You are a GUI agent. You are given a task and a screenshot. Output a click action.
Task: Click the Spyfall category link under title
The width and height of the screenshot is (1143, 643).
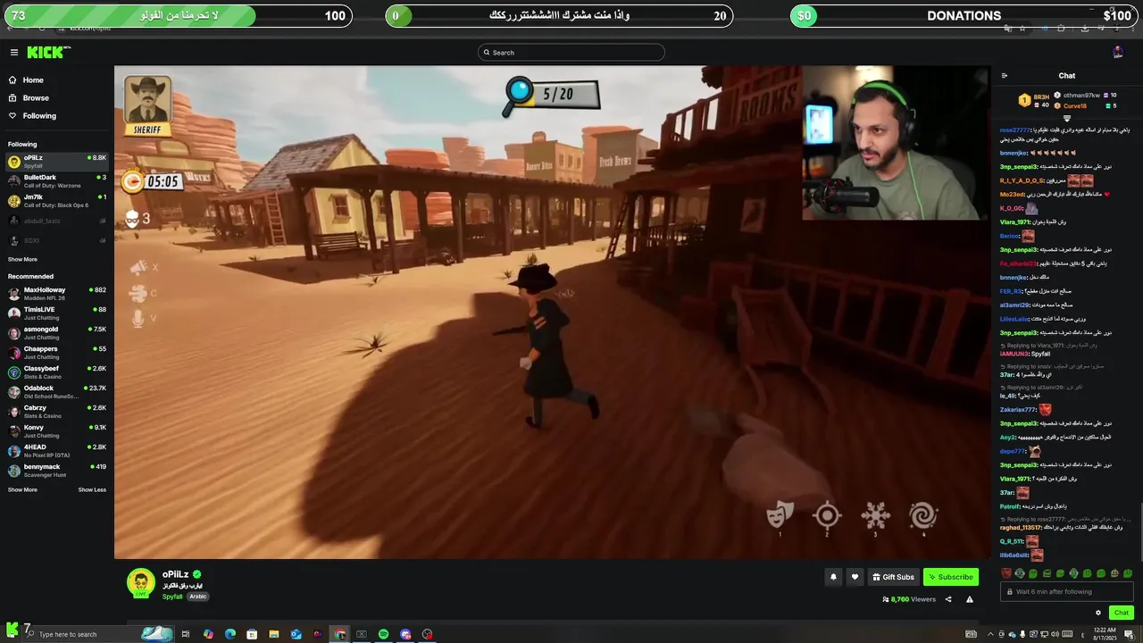point(171,597)
